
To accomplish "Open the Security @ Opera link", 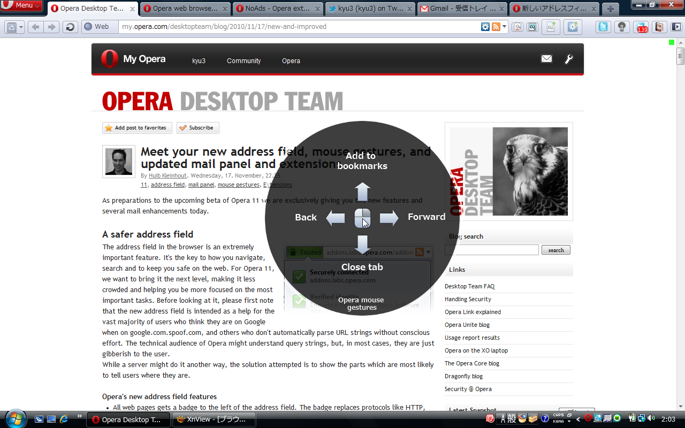I will [468, 389].
